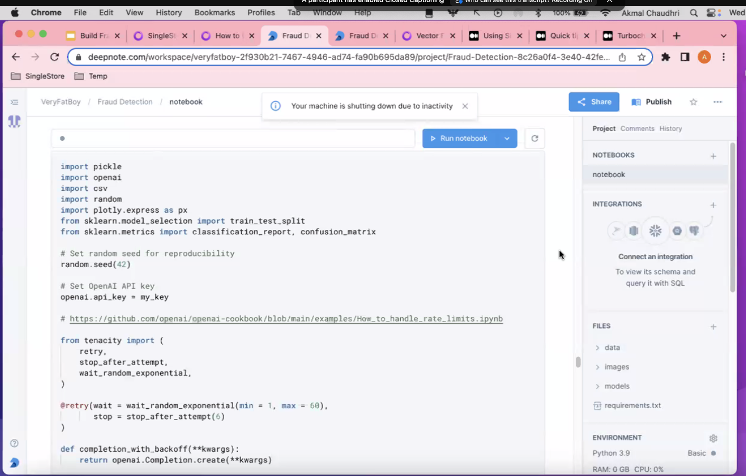
Task: Add a new notebook with the plus icon
Action: point(713,156)
